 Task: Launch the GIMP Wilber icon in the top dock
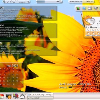pyautogui.click(x=95, y=8)
